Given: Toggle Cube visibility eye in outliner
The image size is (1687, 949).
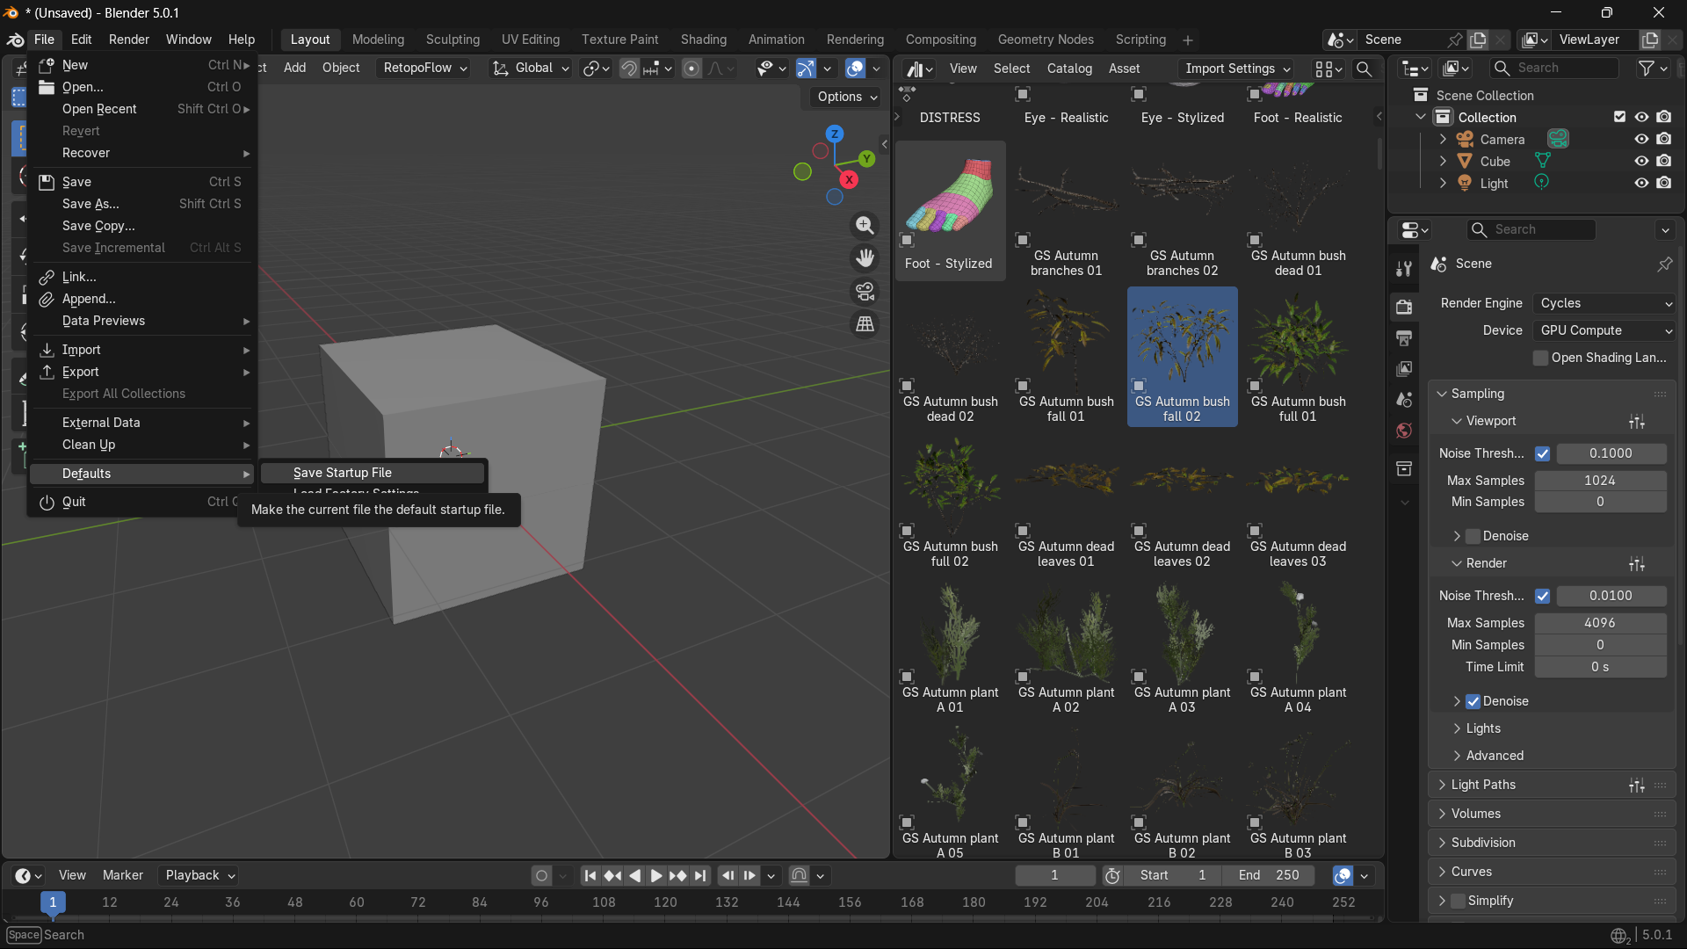Looking at the screenshot, I should (x=1641, y=161).
